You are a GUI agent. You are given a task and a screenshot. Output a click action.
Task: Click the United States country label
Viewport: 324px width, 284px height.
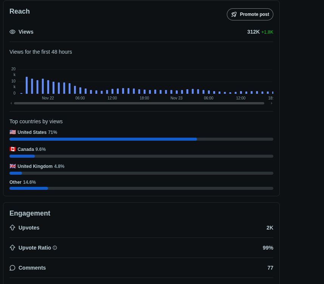pos(32,132)
